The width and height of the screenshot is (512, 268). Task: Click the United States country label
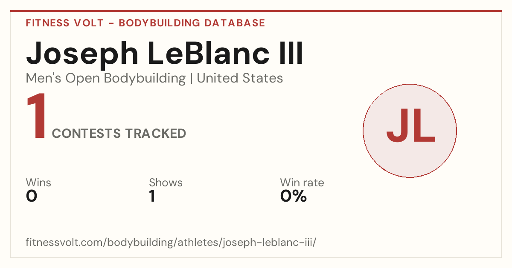tap(240, 78)
